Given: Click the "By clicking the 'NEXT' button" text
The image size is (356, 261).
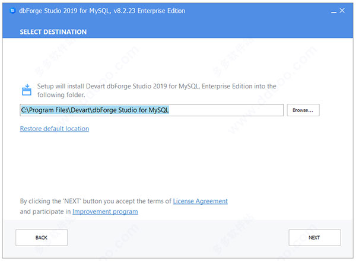Looking at the screenshot, I should pyautogui.click(x=96, y=201).
